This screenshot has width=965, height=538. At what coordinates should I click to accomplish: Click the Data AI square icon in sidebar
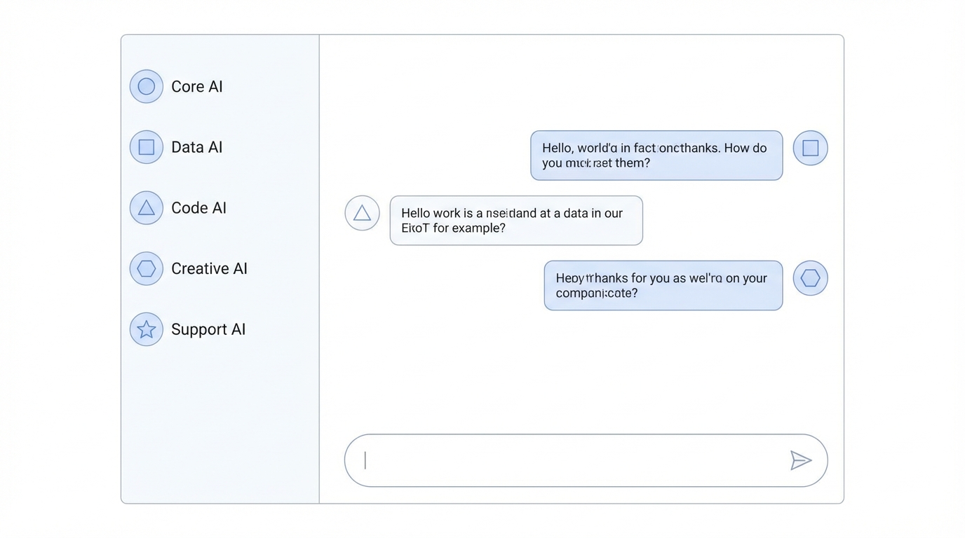(x=147, y=147)
